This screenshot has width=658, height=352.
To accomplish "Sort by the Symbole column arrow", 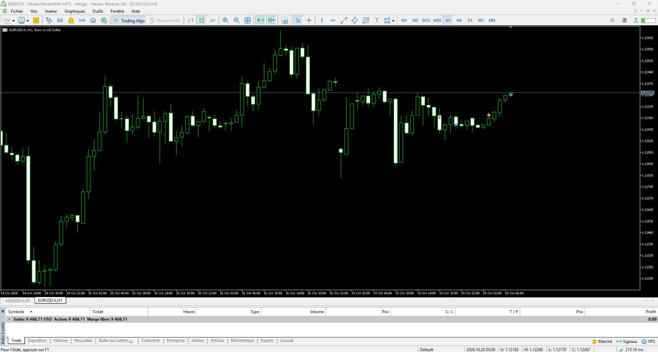I will pyautogui.click(x=31, y=312).
